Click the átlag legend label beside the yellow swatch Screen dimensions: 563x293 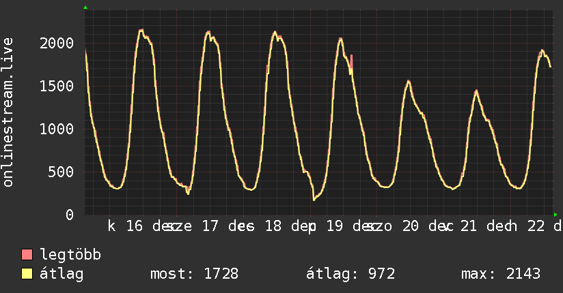point(61,274)
